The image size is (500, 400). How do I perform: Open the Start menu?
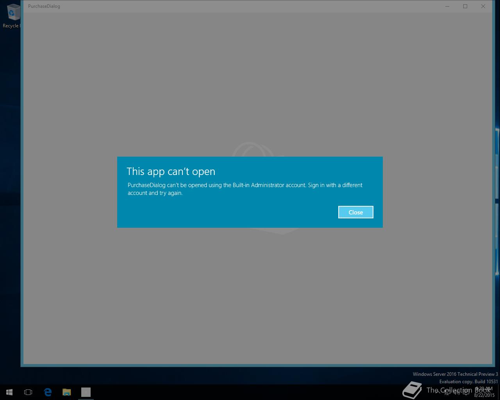pos(9,392)
